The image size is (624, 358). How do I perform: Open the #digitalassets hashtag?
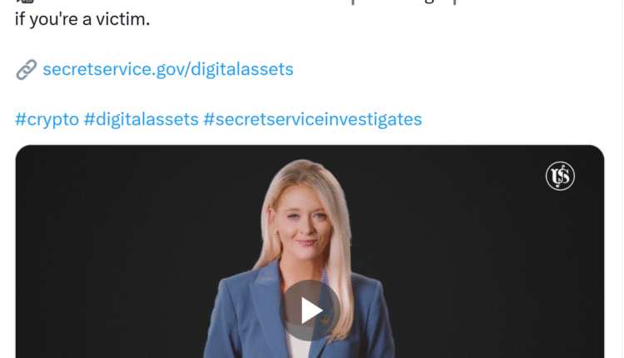141,119
